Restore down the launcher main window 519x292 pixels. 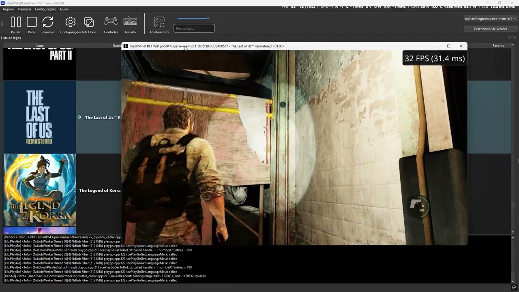(500, 3)
